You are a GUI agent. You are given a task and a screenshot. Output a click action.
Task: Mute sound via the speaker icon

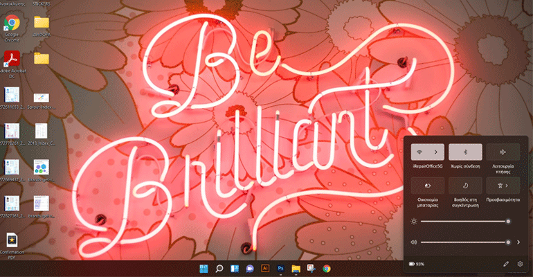(414, 242)
